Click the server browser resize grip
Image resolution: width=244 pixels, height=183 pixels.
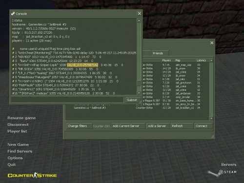click(213, 137)
